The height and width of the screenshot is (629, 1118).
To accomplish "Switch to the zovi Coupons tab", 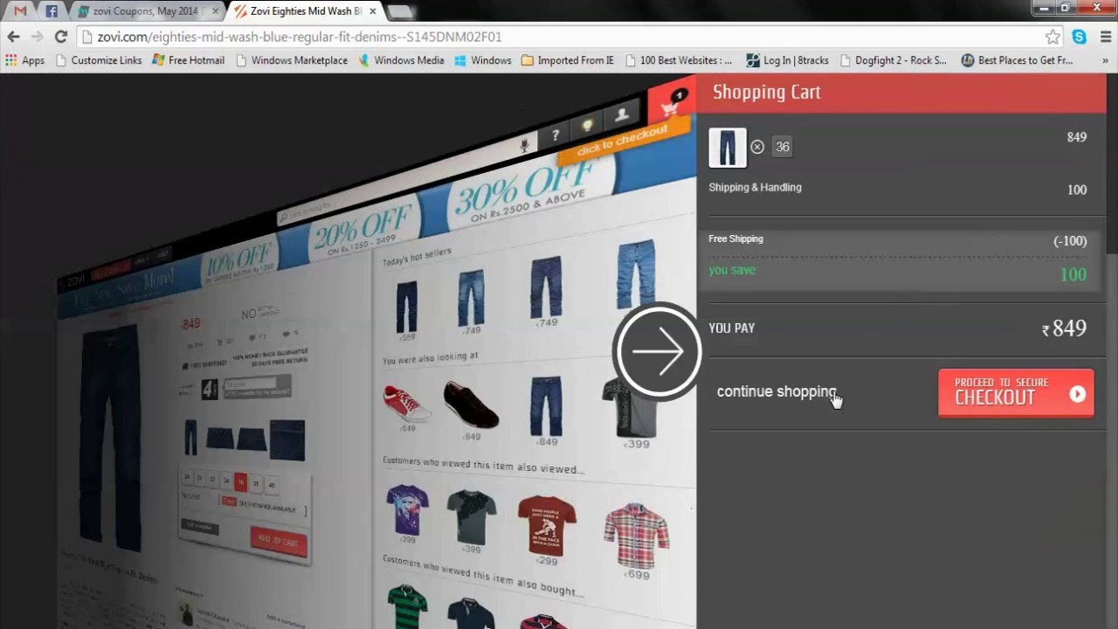I will point(147,11).
